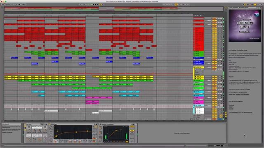Click the EQ Eight Gain knob

click(51, 134)
